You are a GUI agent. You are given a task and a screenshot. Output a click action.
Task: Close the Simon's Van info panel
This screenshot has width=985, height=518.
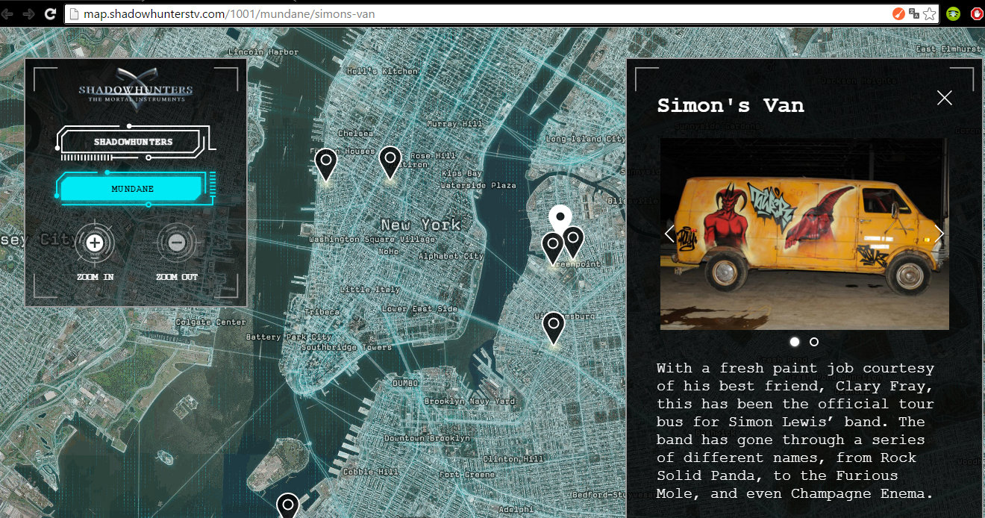[944, 98]
